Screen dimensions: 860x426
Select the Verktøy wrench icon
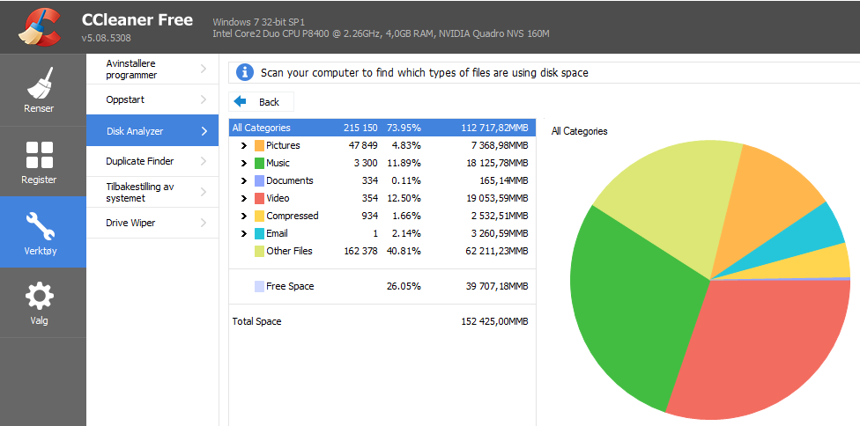pyautogui.click(x=40, y=226)
